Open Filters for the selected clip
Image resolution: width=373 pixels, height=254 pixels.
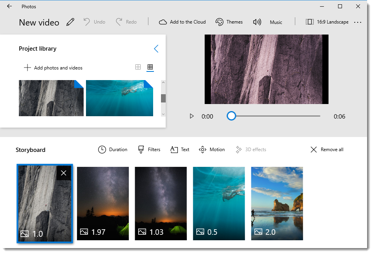149,150
